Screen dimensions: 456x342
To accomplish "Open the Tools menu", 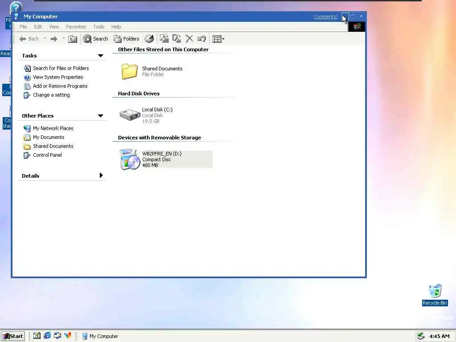I will pyautogui.click(x=99, y=27).
